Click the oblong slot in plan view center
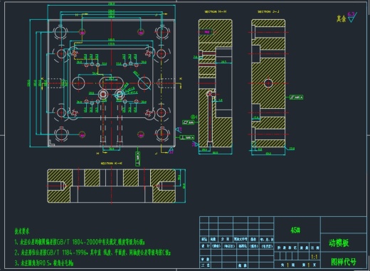 pos(111,83)
